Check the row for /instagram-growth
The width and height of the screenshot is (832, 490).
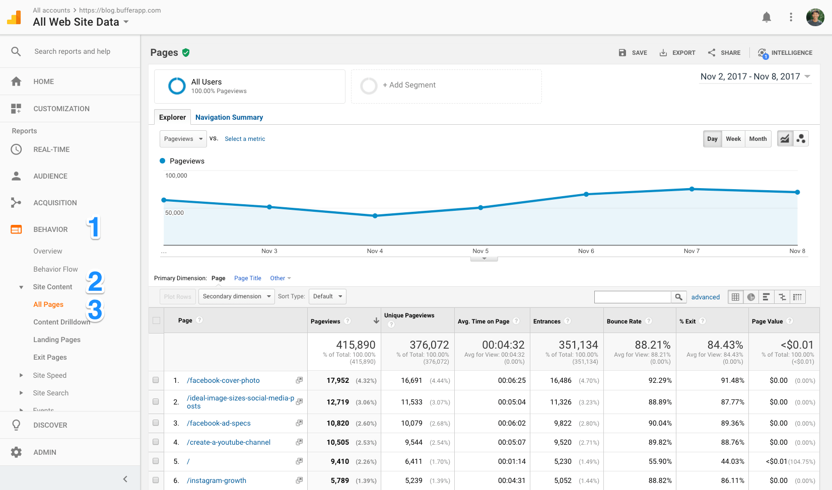click(156, 480)
